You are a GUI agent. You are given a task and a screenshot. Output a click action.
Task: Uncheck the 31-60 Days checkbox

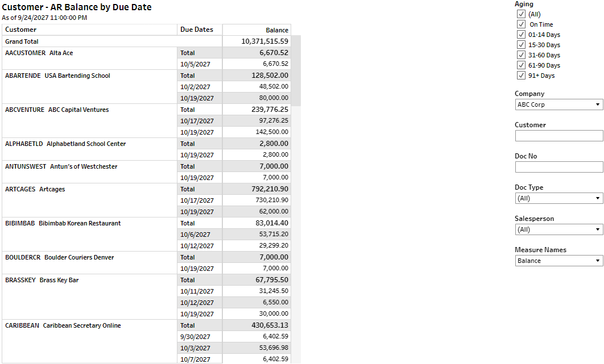coord(521,55)
